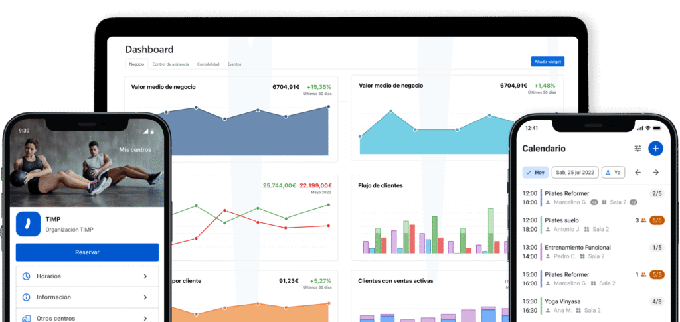Open calendar filter settings sliders icon
This screenshot has height=322, width=680.
(x=637, y=149)
